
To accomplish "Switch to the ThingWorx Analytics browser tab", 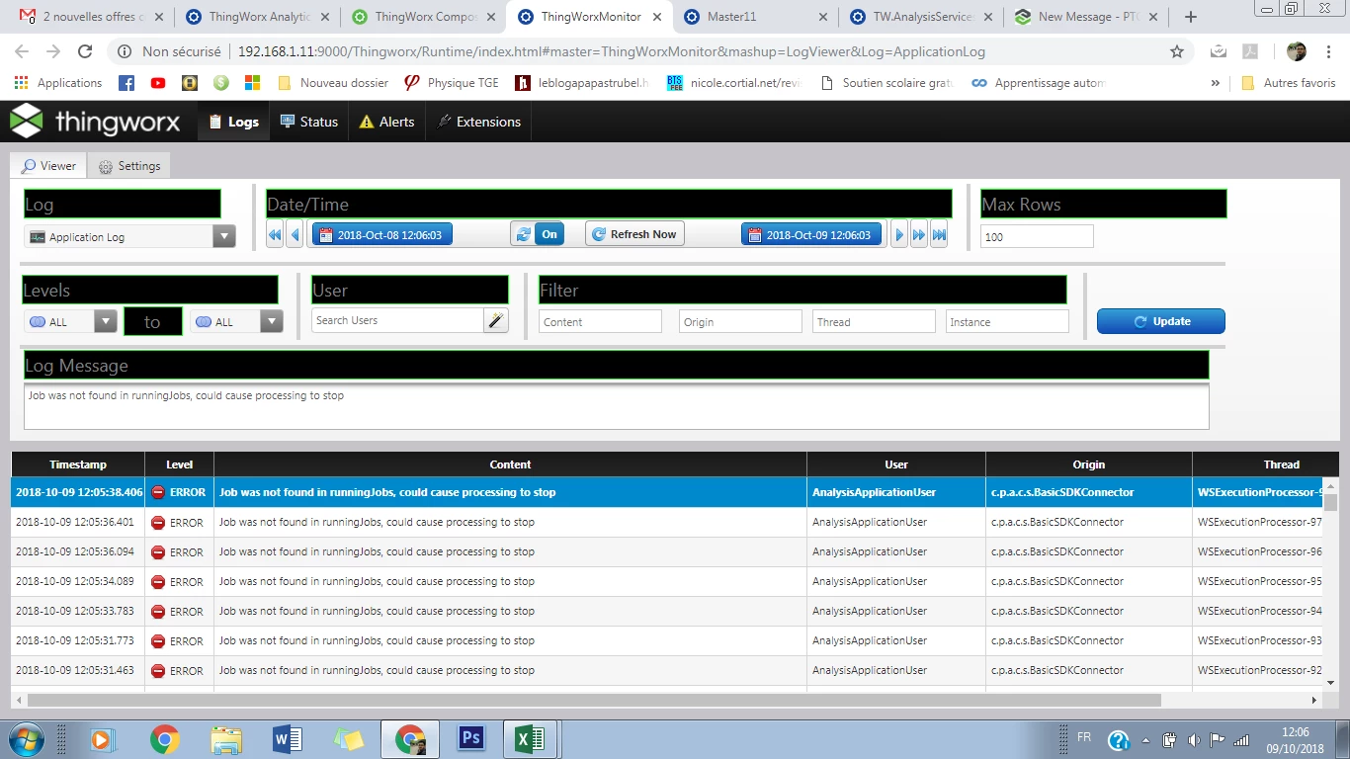I will click(x=256, y=17).
